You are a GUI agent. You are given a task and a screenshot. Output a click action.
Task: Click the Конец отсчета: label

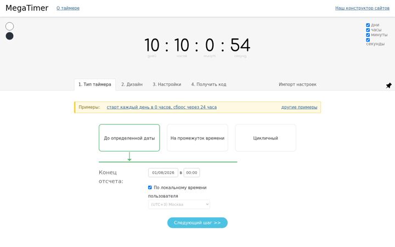pos(111,177)
